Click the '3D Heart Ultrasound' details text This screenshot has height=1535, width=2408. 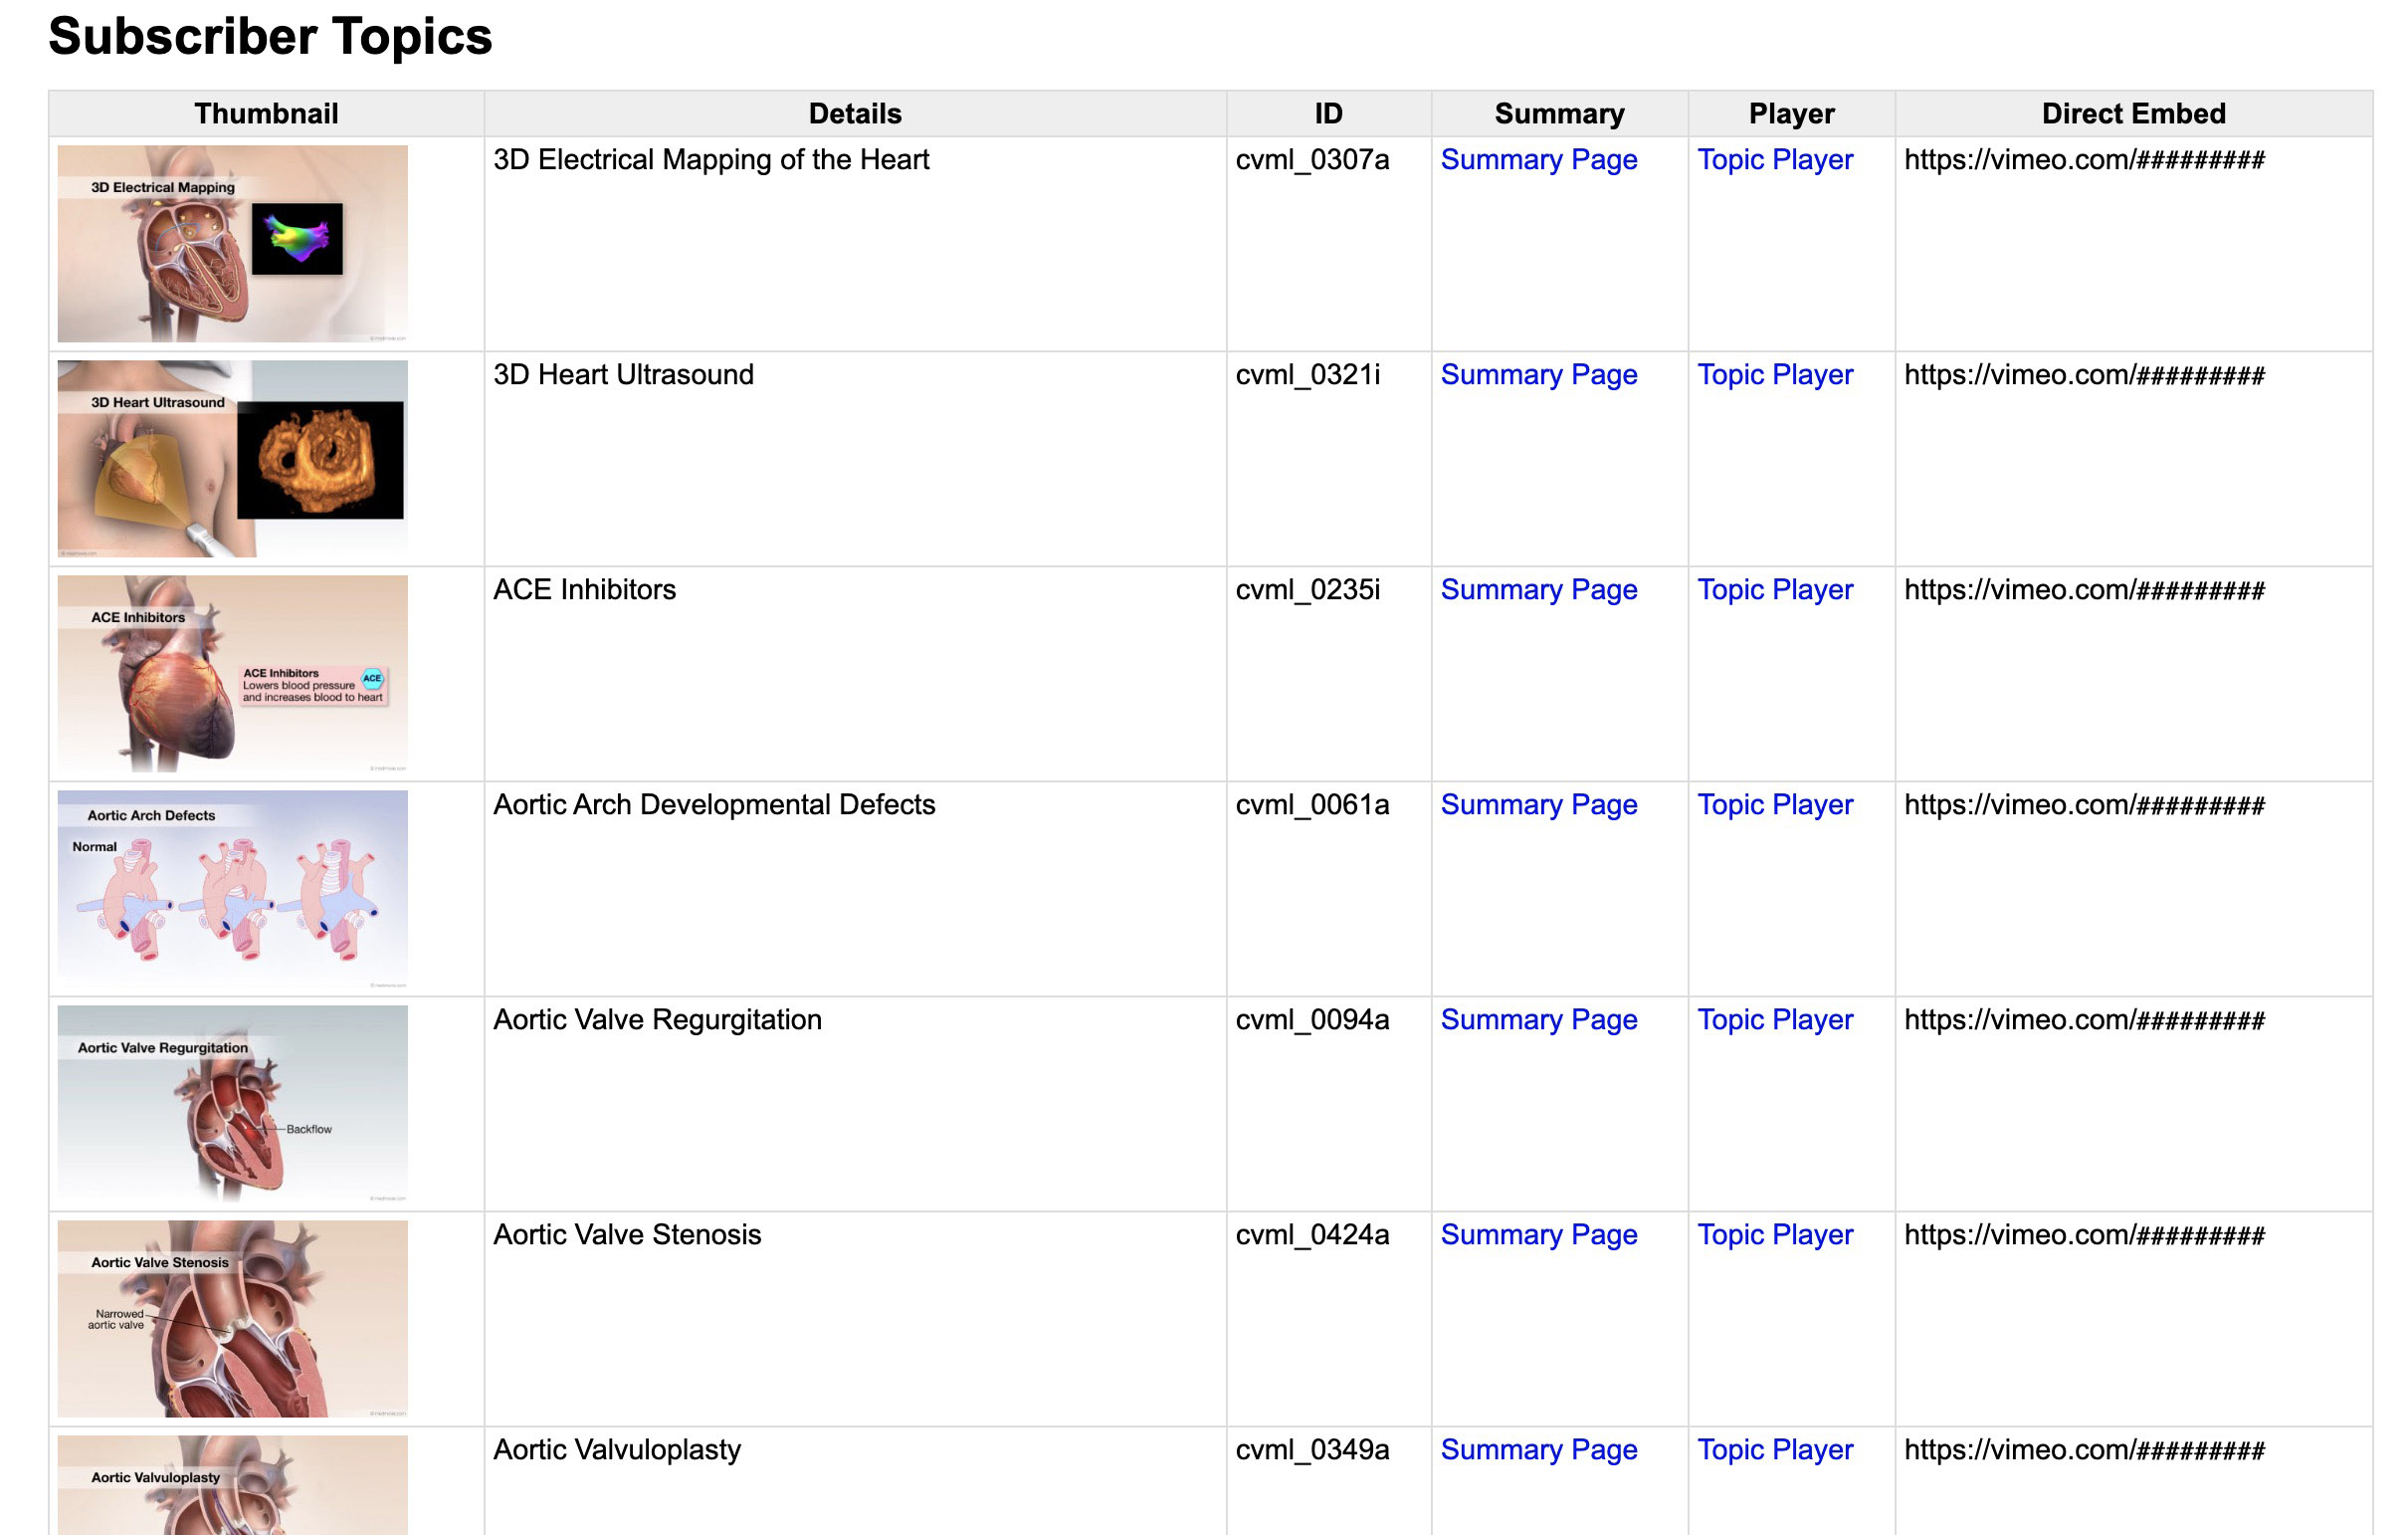[x=623, y=375]
